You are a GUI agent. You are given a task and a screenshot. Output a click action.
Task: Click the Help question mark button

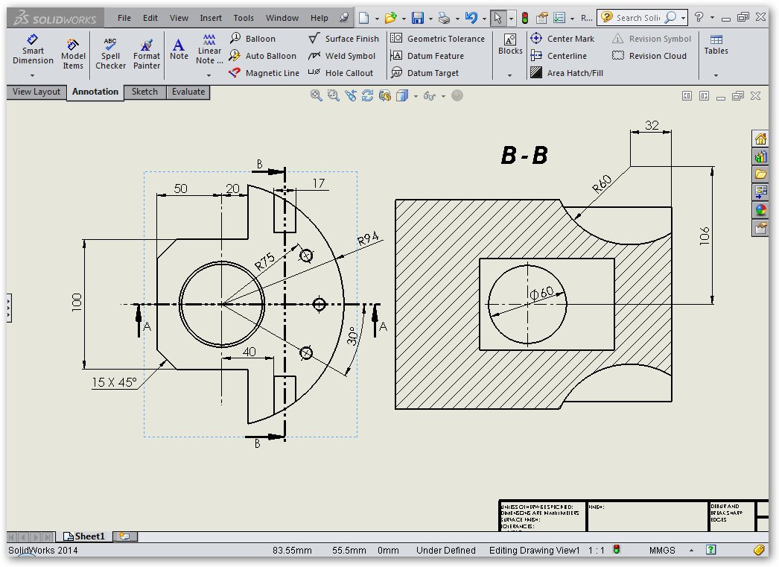tap(699, 17)
